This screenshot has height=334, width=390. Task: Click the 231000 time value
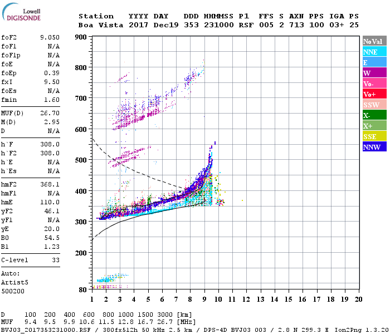(x=219, y=25)
